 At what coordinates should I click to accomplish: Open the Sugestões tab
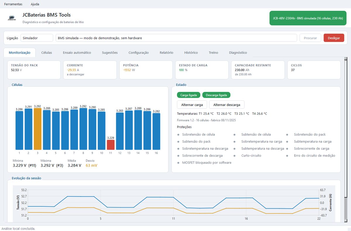(110, 53)
